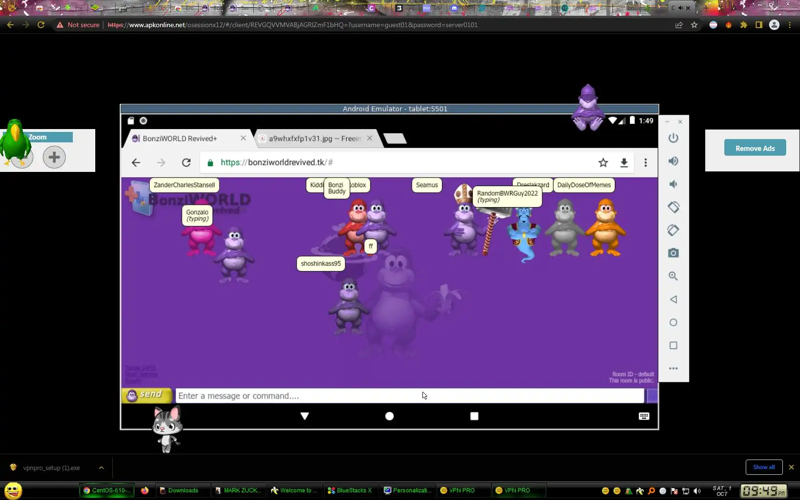This screenshot has width=800, height=500.
Task: Click the share icon in desktop Chrome address bar
Action: pyautogui.click(x=679, y=25)
